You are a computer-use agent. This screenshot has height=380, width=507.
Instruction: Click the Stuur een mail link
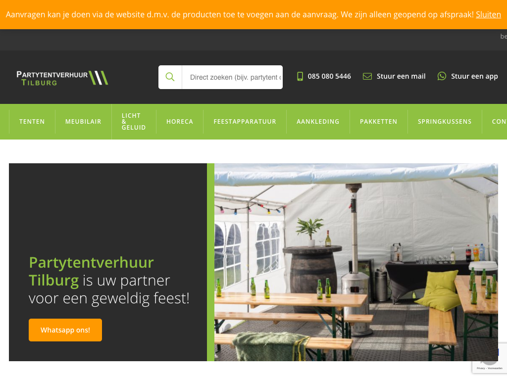(x=401, y=76)
